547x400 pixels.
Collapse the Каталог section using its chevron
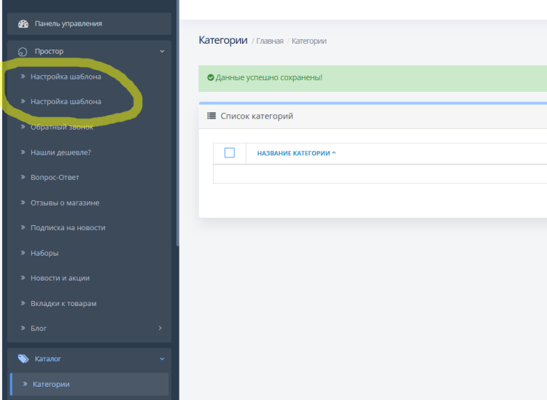point(161,358)
